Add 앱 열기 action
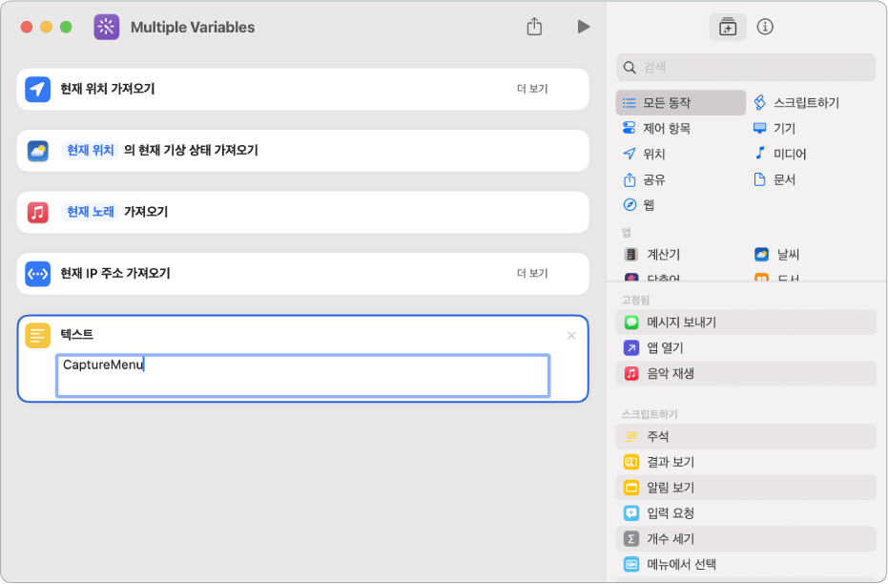The height and width of the screenshot is (584, 888). (746, 347)
